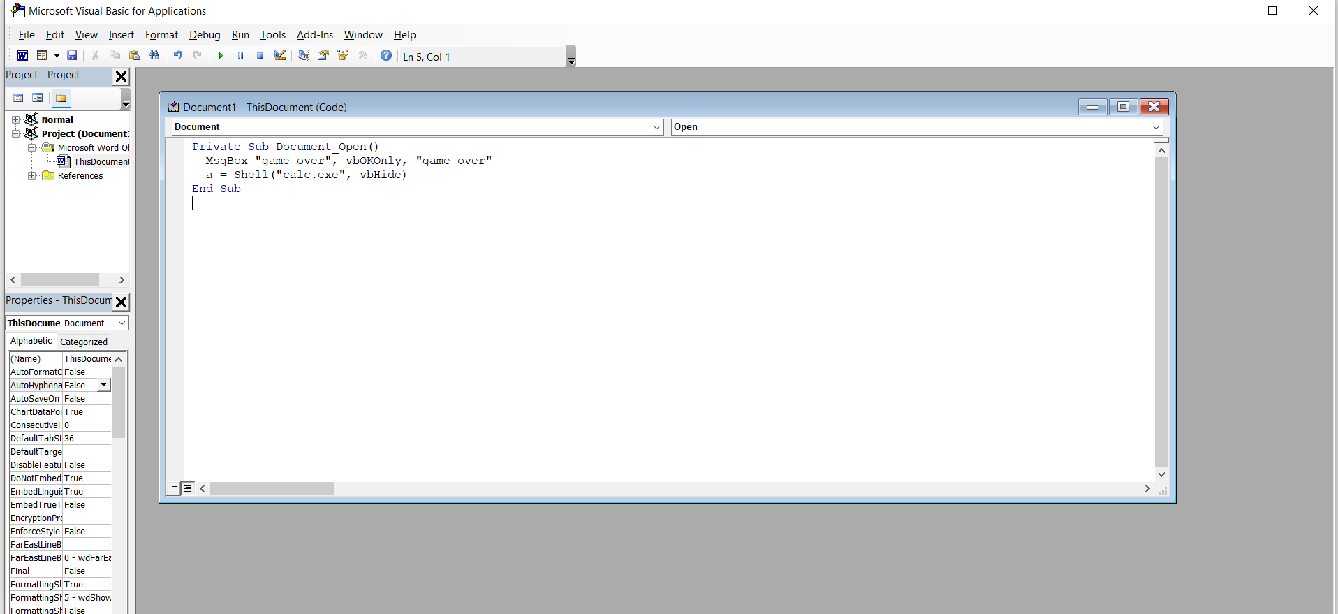Open the Tools menu
The width and height of the screenshot is (1338, 614).
click(x=273, y=35)
